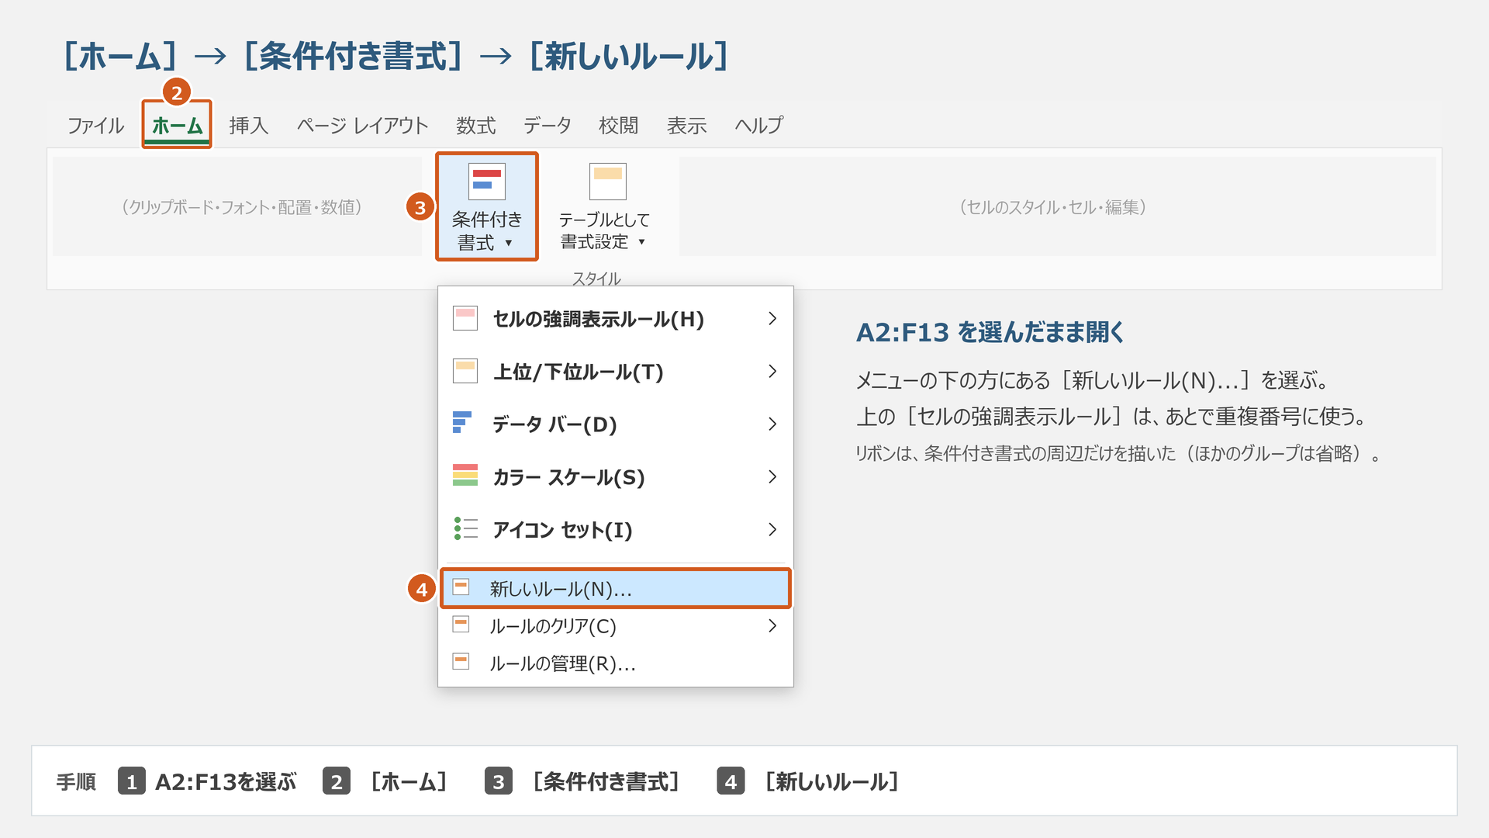Expand the セルの強調表示ルール submenu chevron
The image size is (1489, 838).
(x=772, y=319)
